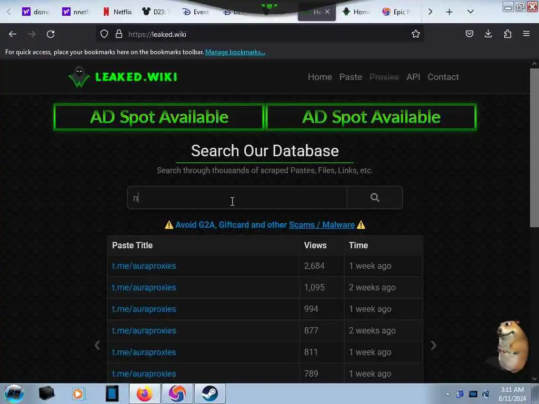
Task: Open the Contact nav link
Action: 443,77
